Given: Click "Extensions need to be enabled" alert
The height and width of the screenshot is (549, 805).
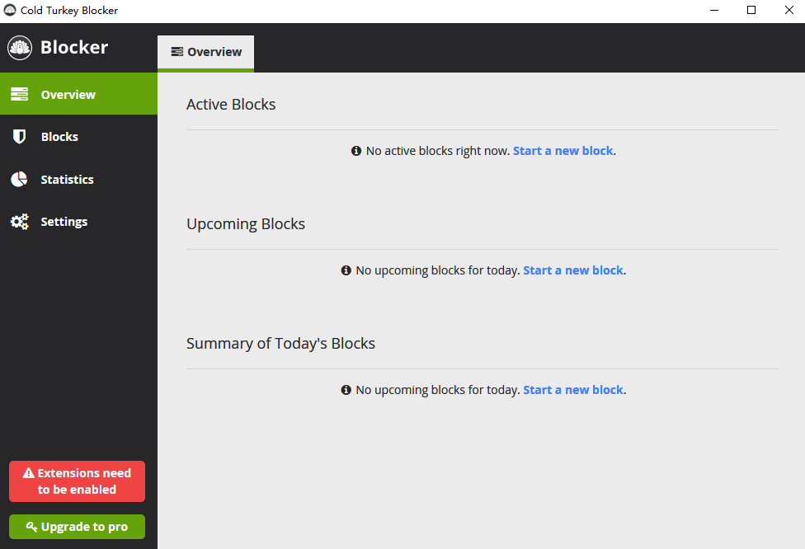Looking at the screenshot, I should point(77,481).
